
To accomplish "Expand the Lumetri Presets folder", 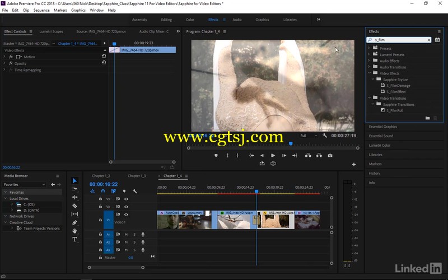I will (369, 54).
